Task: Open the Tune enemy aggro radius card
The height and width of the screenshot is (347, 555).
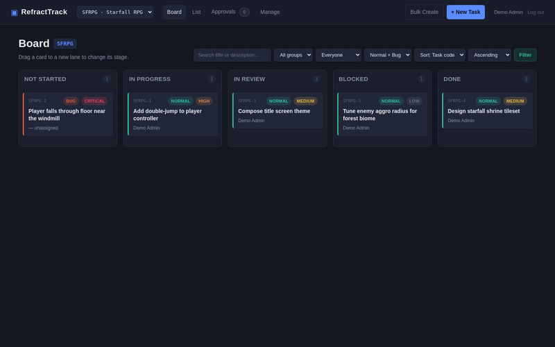Action: 382,114
